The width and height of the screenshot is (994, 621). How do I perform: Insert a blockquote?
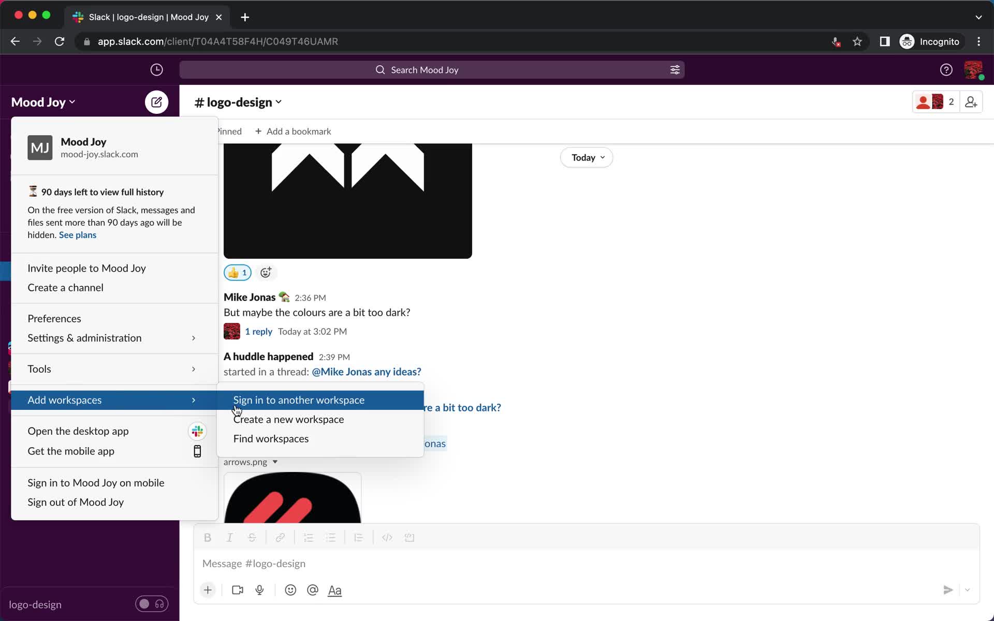click(358, 538)
